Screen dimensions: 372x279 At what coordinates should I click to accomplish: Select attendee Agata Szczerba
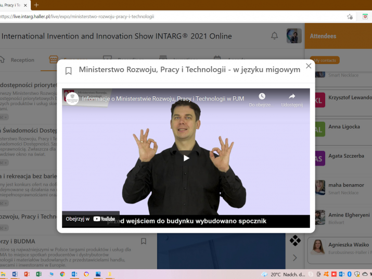coord(345,156)
